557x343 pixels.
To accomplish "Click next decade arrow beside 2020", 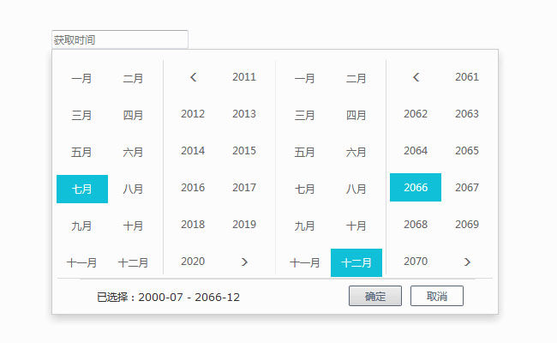I will (x=244, y=262).
